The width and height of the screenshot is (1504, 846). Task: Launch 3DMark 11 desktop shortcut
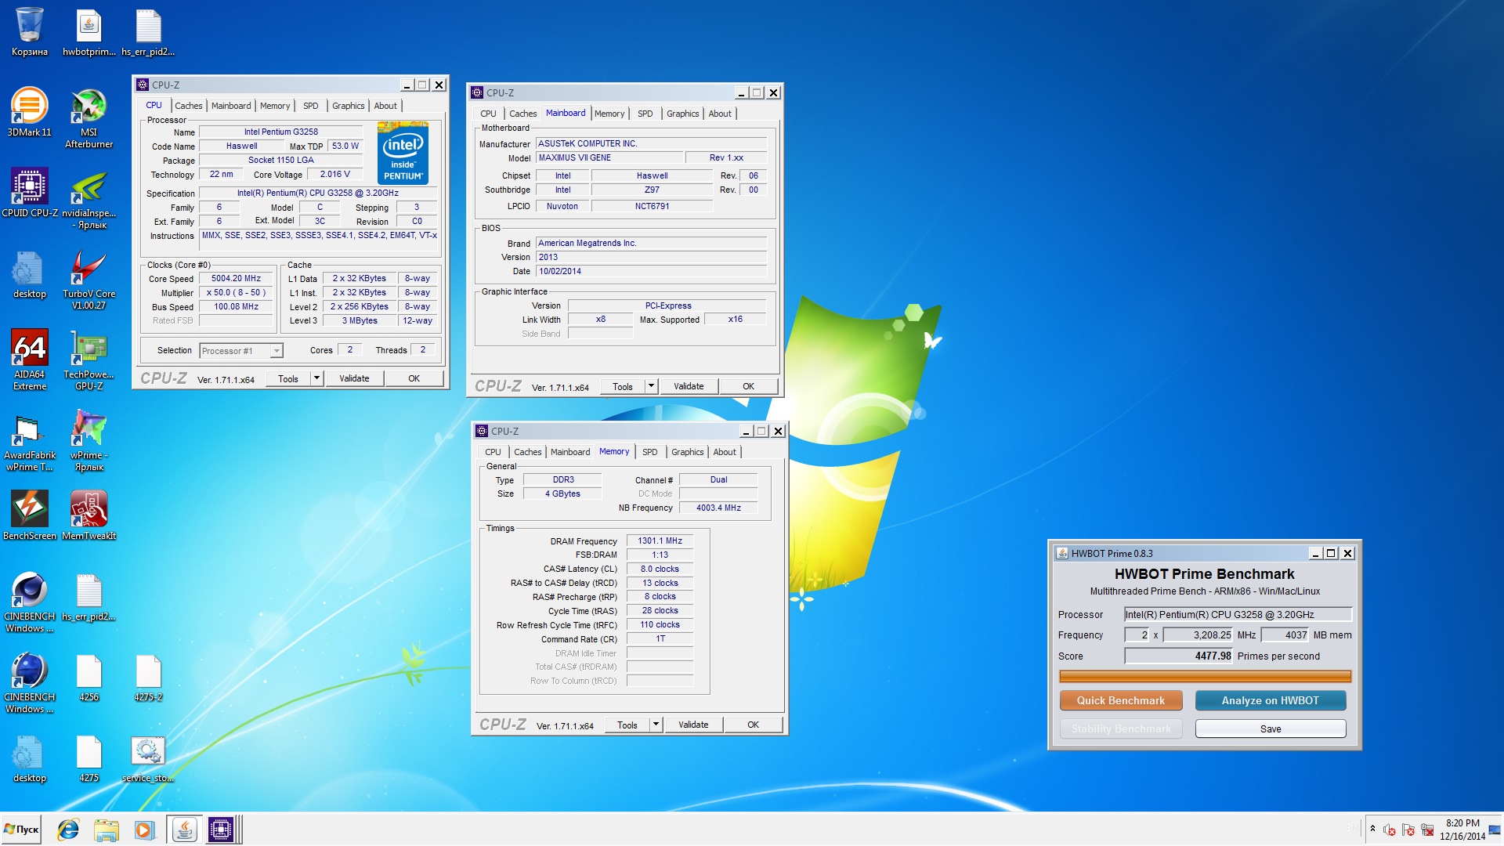tap(30, 112)
